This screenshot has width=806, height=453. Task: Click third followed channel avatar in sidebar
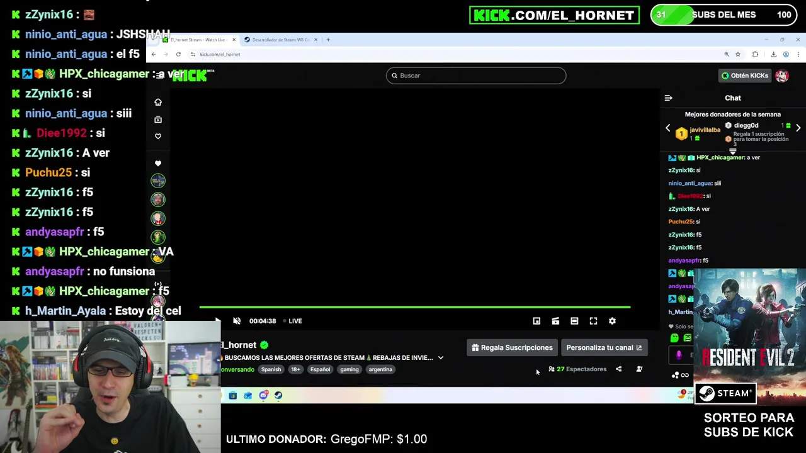tap(158, 219)
